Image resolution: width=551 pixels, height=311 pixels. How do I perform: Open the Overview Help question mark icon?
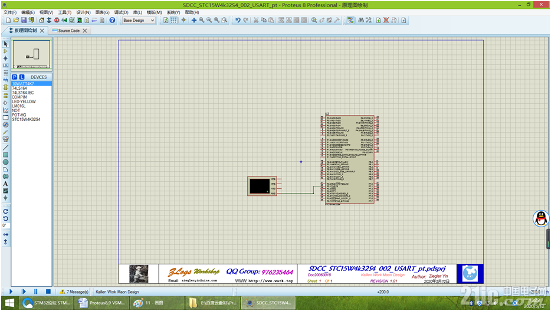click(x=112, y=21)
